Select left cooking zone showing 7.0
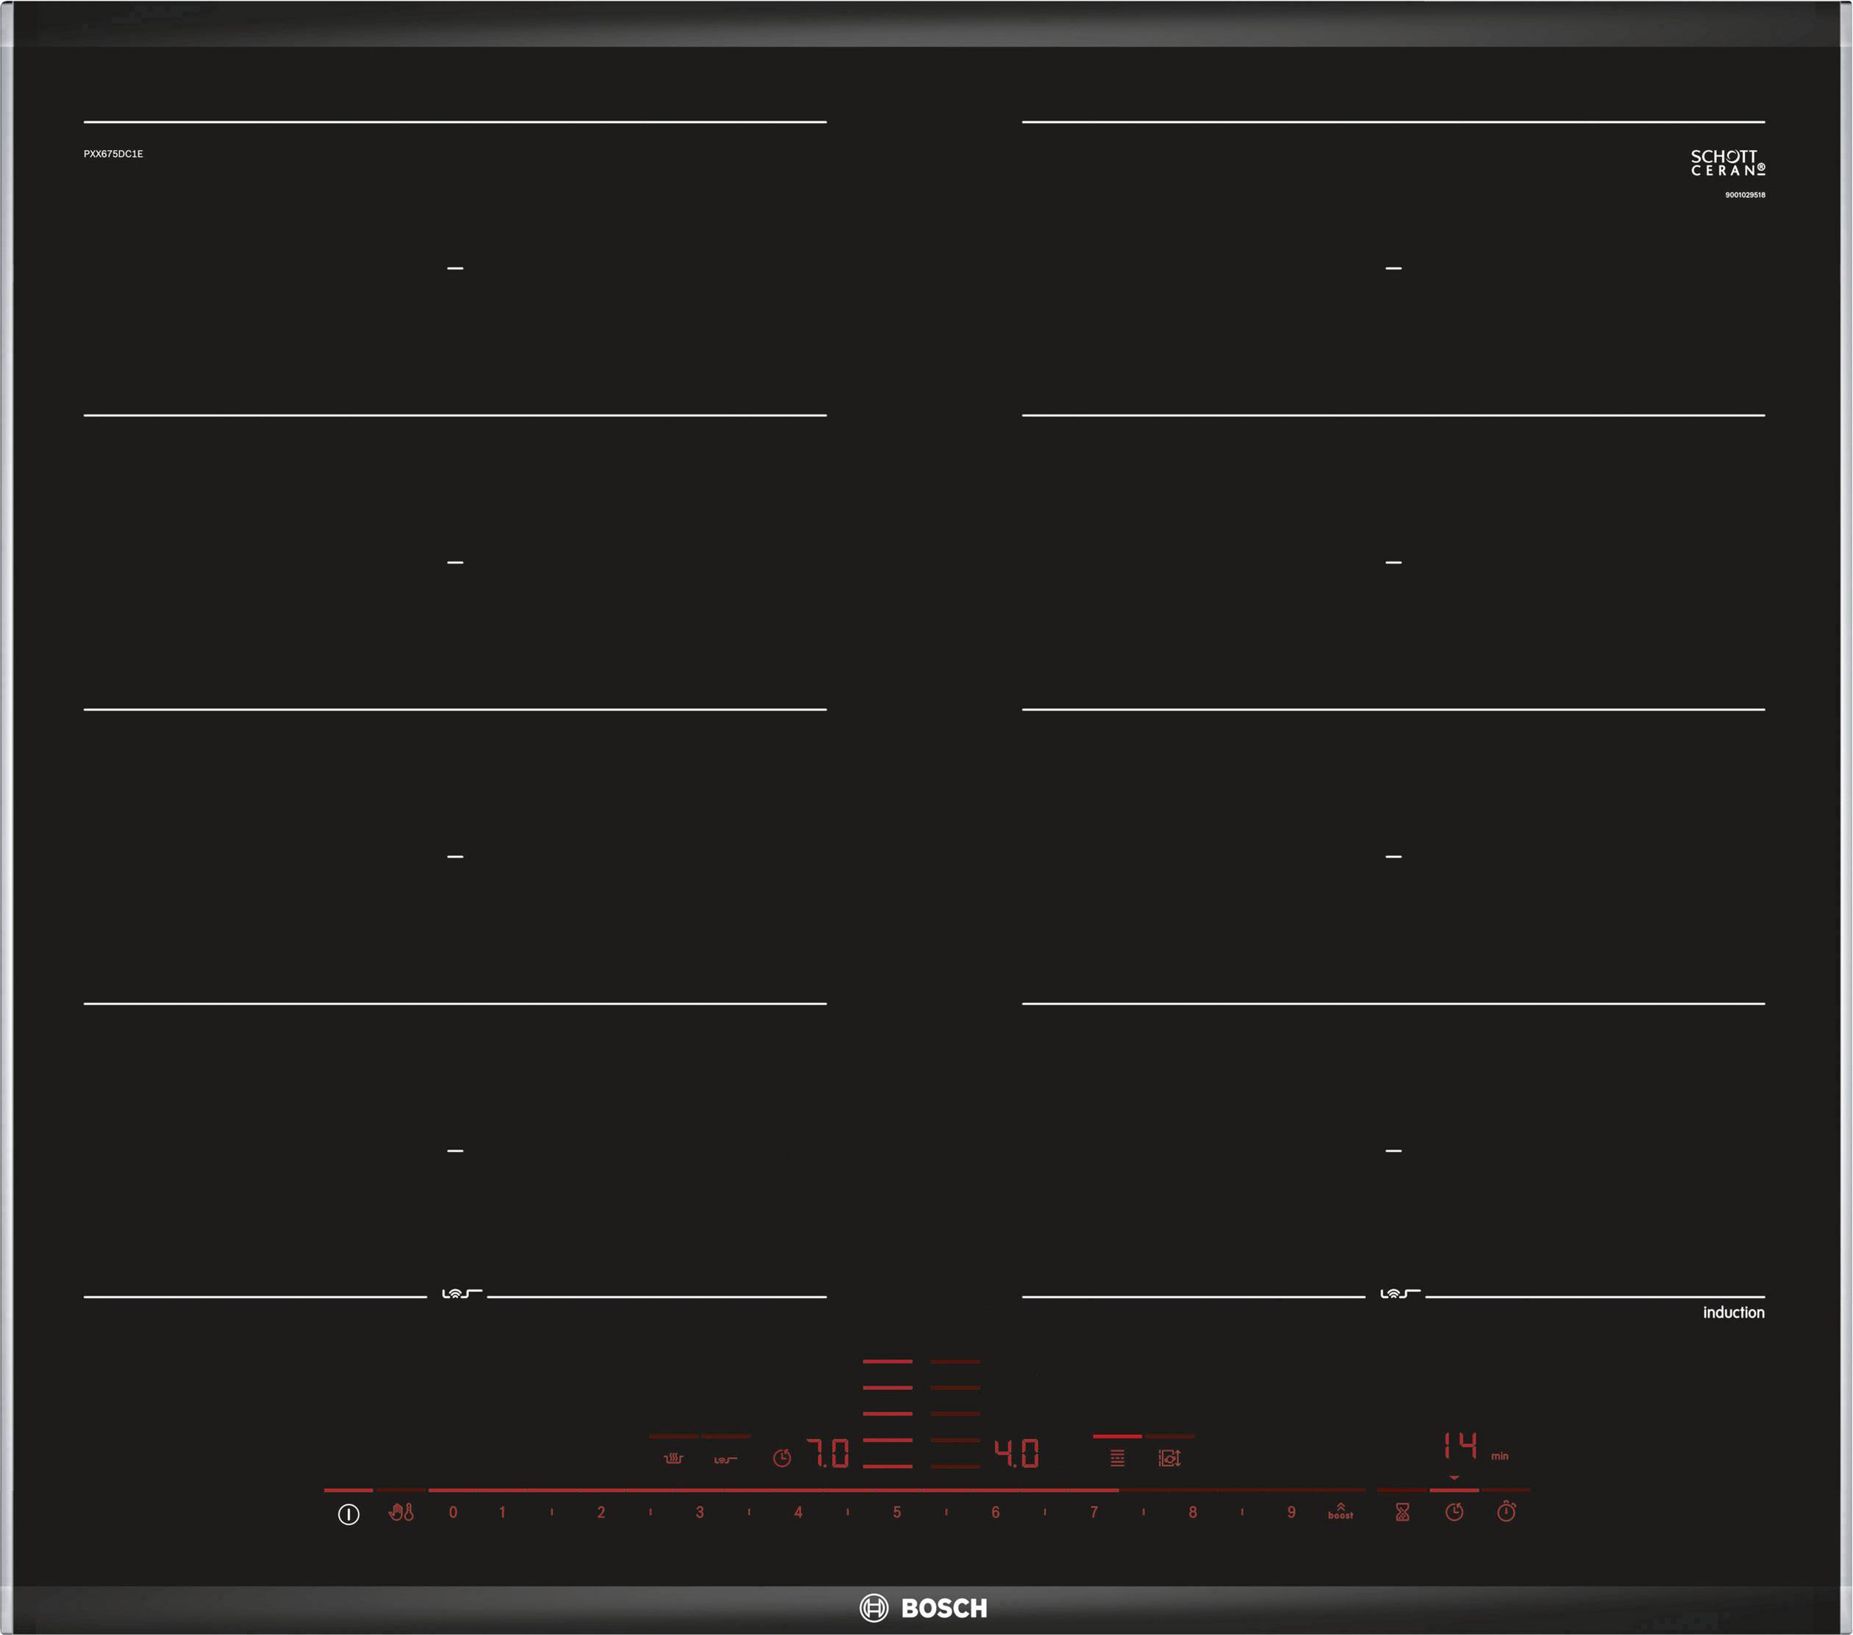 tap(828, 1453)
